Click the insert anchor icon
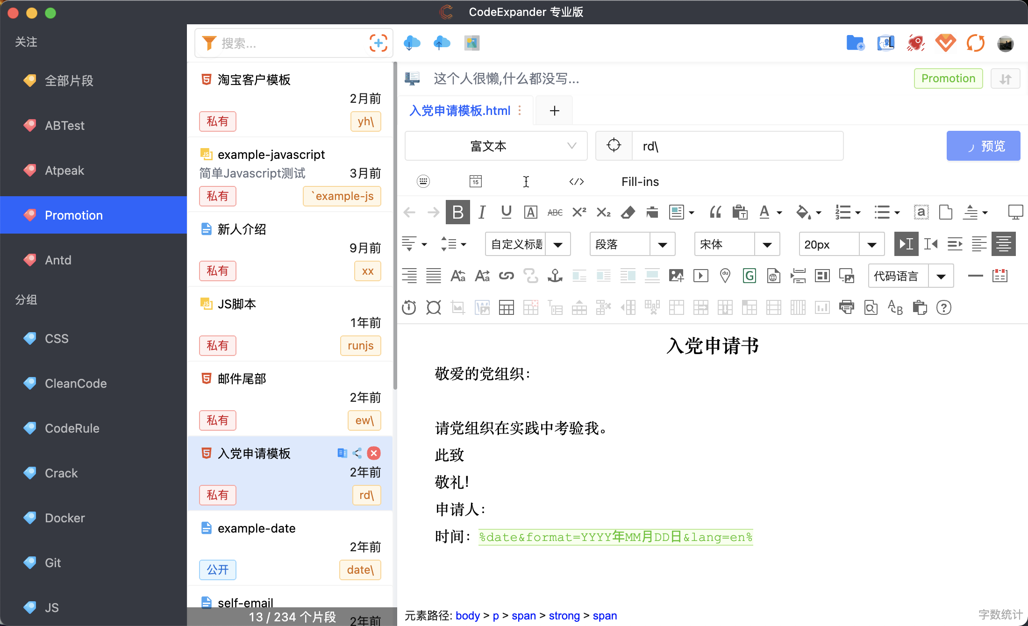The height and width of the screenshot is (626, 1028). (x=555, y=276)
